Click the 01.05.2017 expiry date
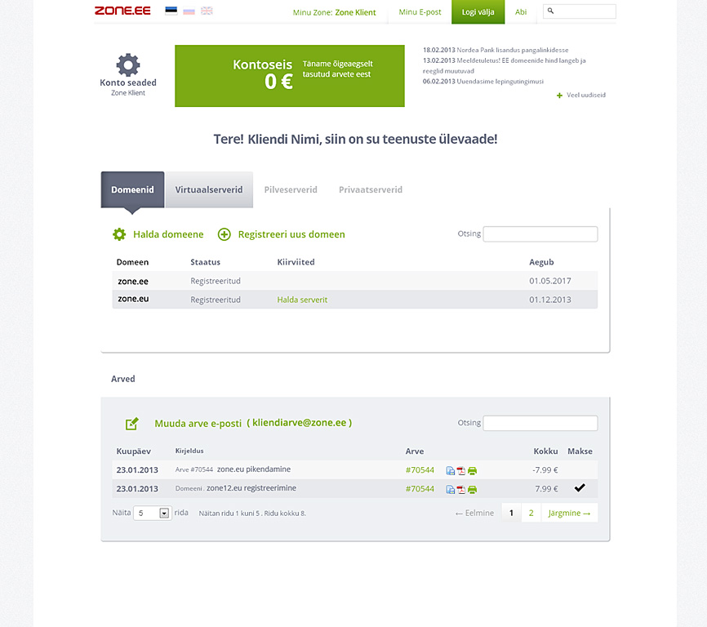Screen dimensions: 707x627 [x=550, y=281]
